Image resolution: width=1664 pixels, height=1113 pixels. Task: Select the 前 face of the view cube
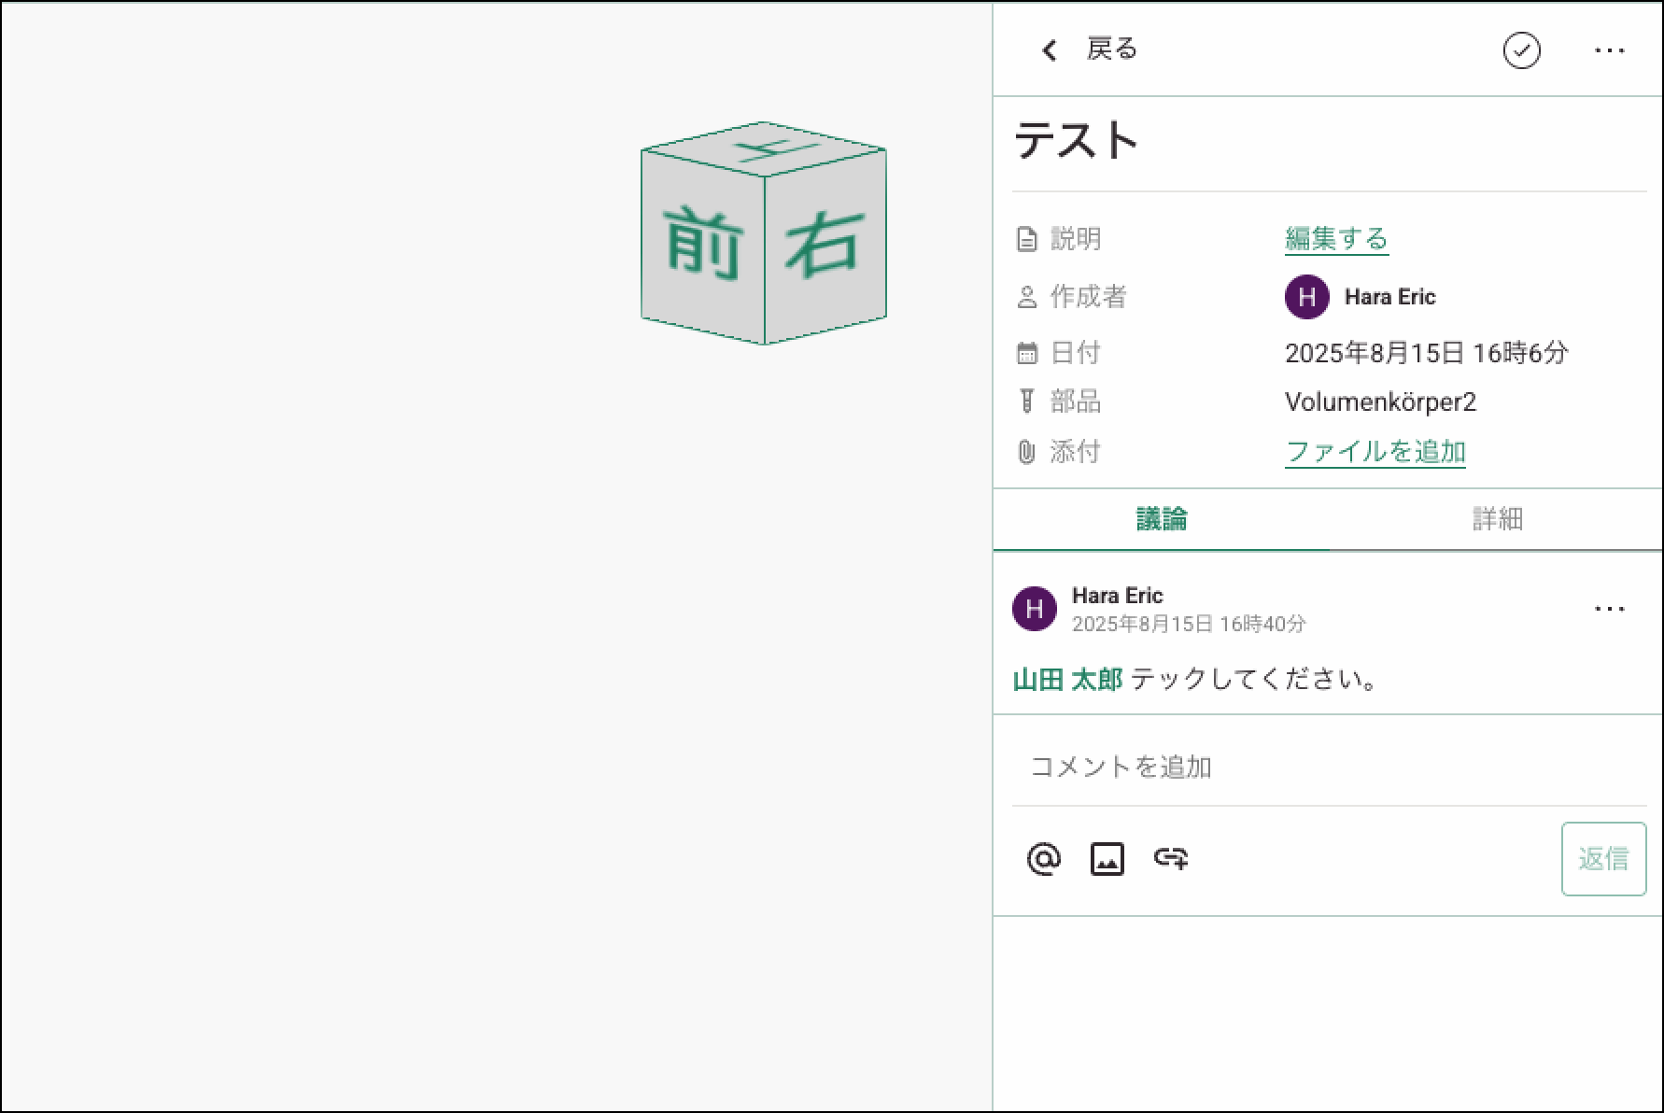pyautogui.click(x=702, y=245)
